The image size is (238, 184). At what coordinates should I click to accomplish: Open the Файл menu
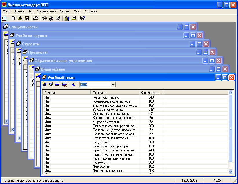tap(6, 11)
